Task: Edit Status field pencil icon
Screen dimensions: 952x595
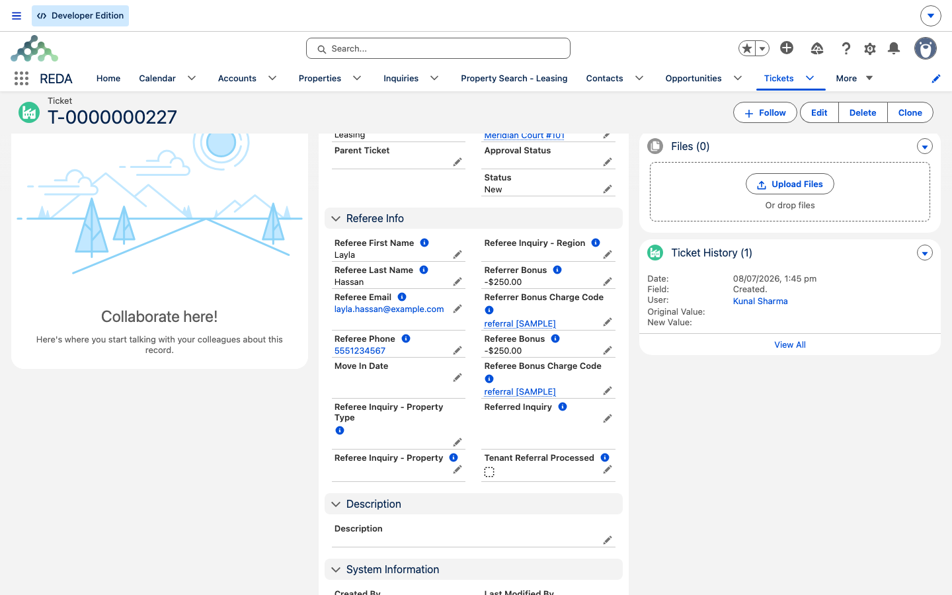Action: 608,189
